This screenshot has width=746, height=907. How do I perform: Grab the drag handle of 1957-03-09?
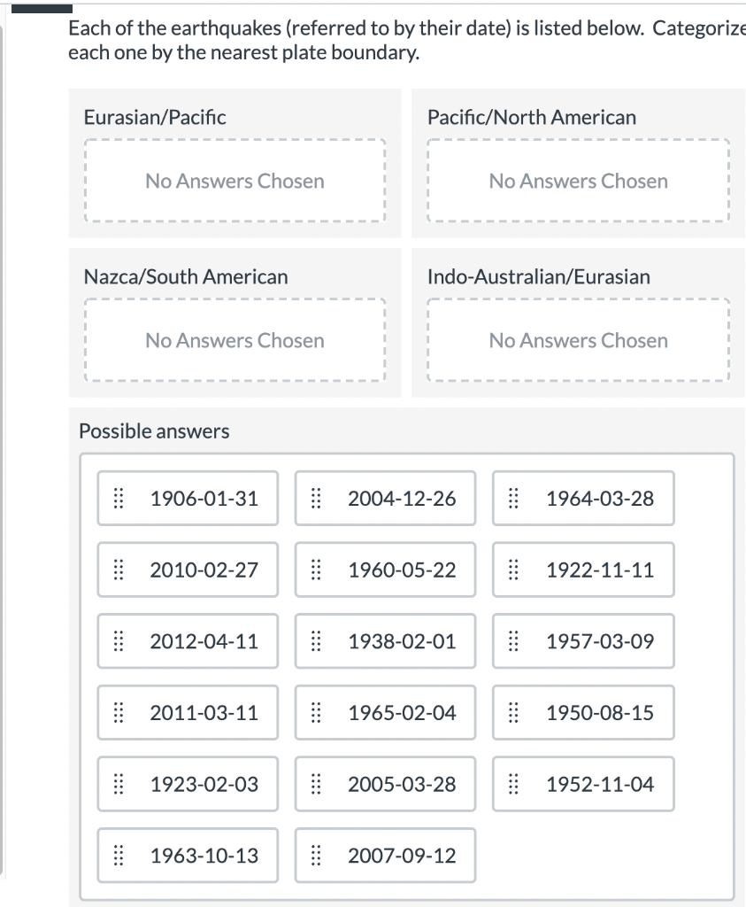(x=513, y=641)
